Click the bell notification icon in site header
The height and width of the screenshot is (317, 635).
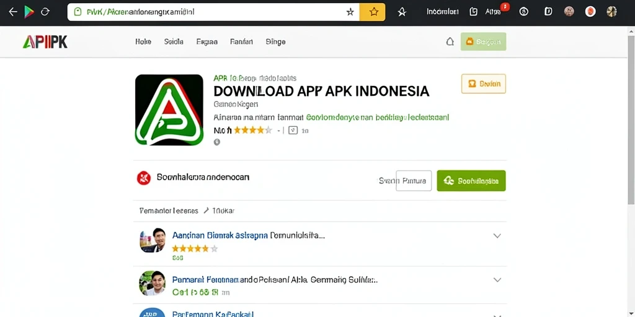point(450,41)
